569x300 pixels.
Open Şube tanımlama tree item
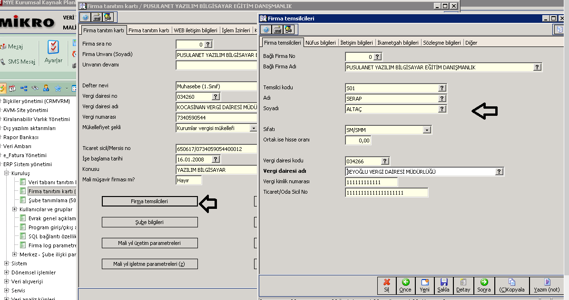pos(48,200)
